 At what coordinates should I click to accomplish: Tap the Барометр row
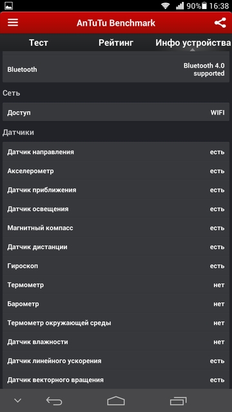[x=116, y=304]
